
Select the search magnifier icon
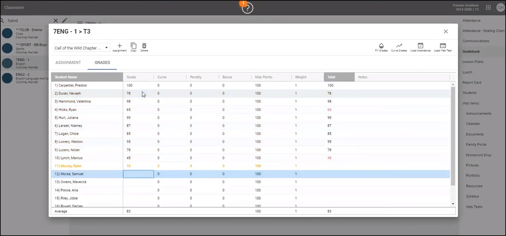[2, 21]
